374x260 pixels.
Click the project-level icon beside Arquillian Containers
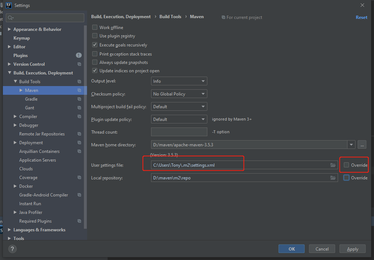point(80,151)
